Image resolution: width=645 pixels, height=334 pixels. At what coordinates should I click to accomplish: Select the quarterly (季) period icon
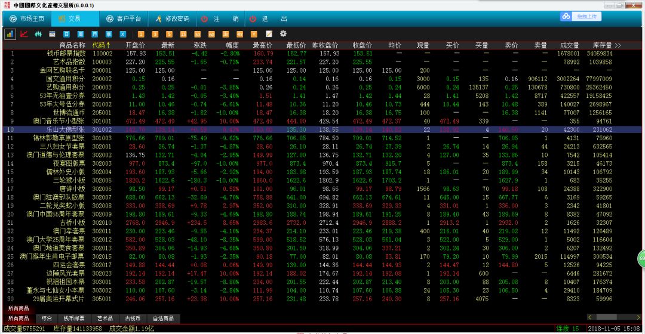point(109,34)
